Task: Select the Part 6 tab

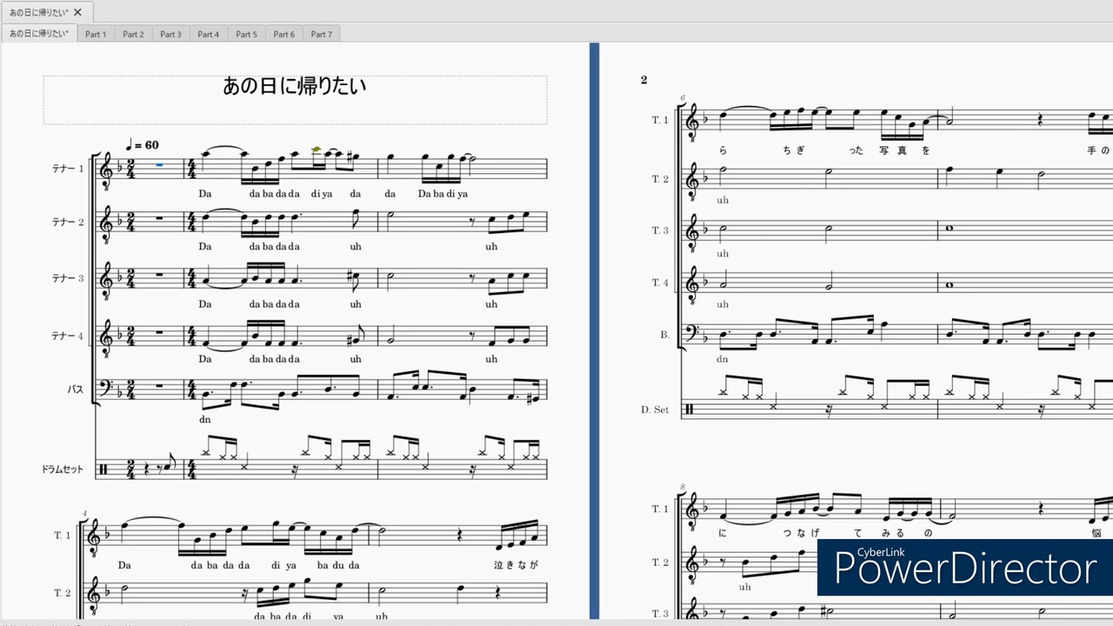Action: tap(284, 34)
